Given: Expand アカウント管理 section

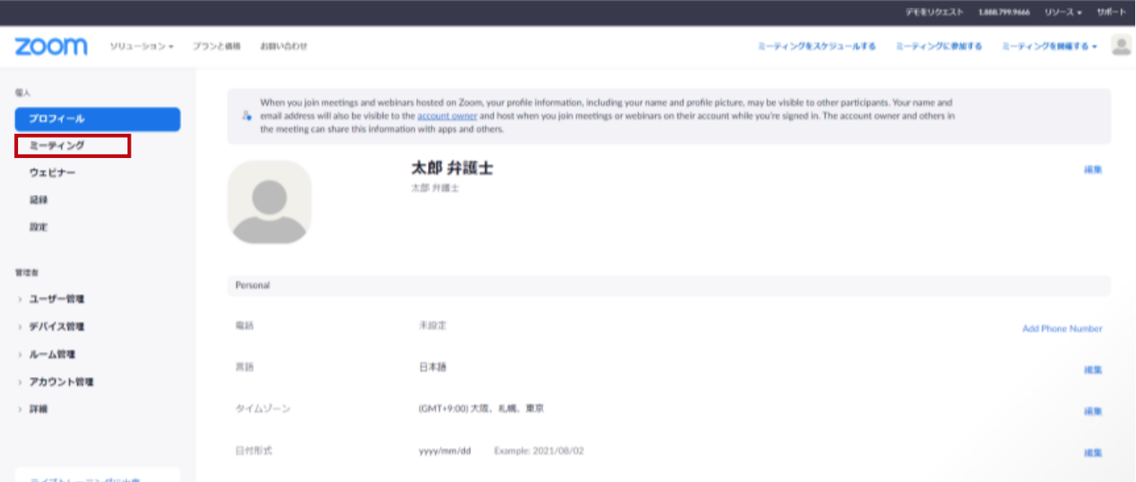Looking at the screenshot, I should pos(61,382).
